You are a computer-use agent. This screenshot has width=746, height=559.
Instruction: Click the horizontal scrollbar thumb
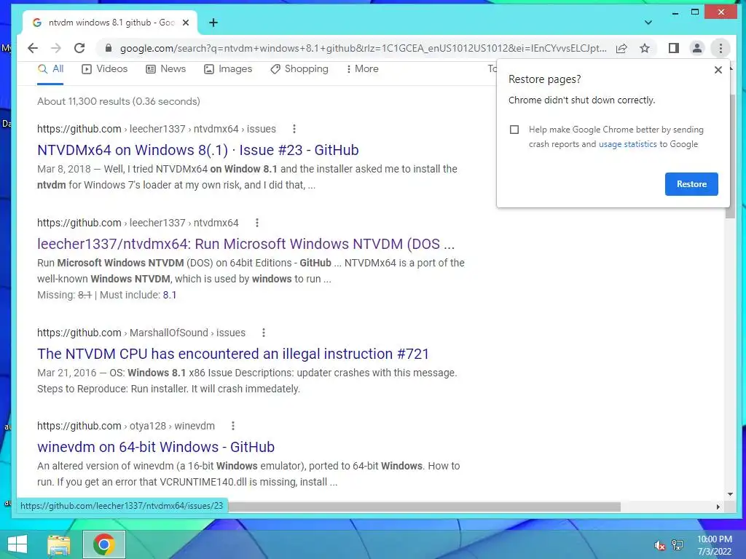pos(425,507)
